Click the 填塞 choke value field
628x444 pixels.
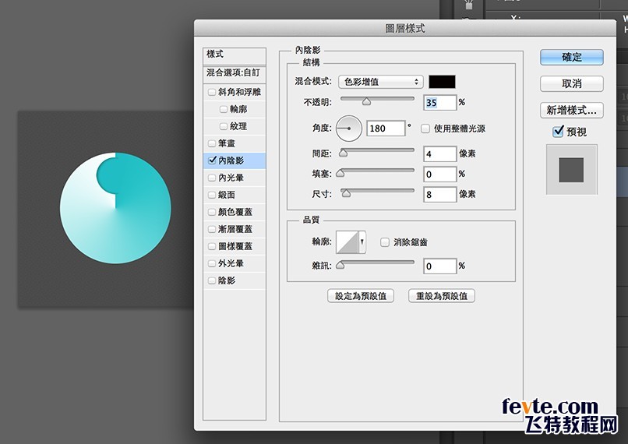click(439, 174)
